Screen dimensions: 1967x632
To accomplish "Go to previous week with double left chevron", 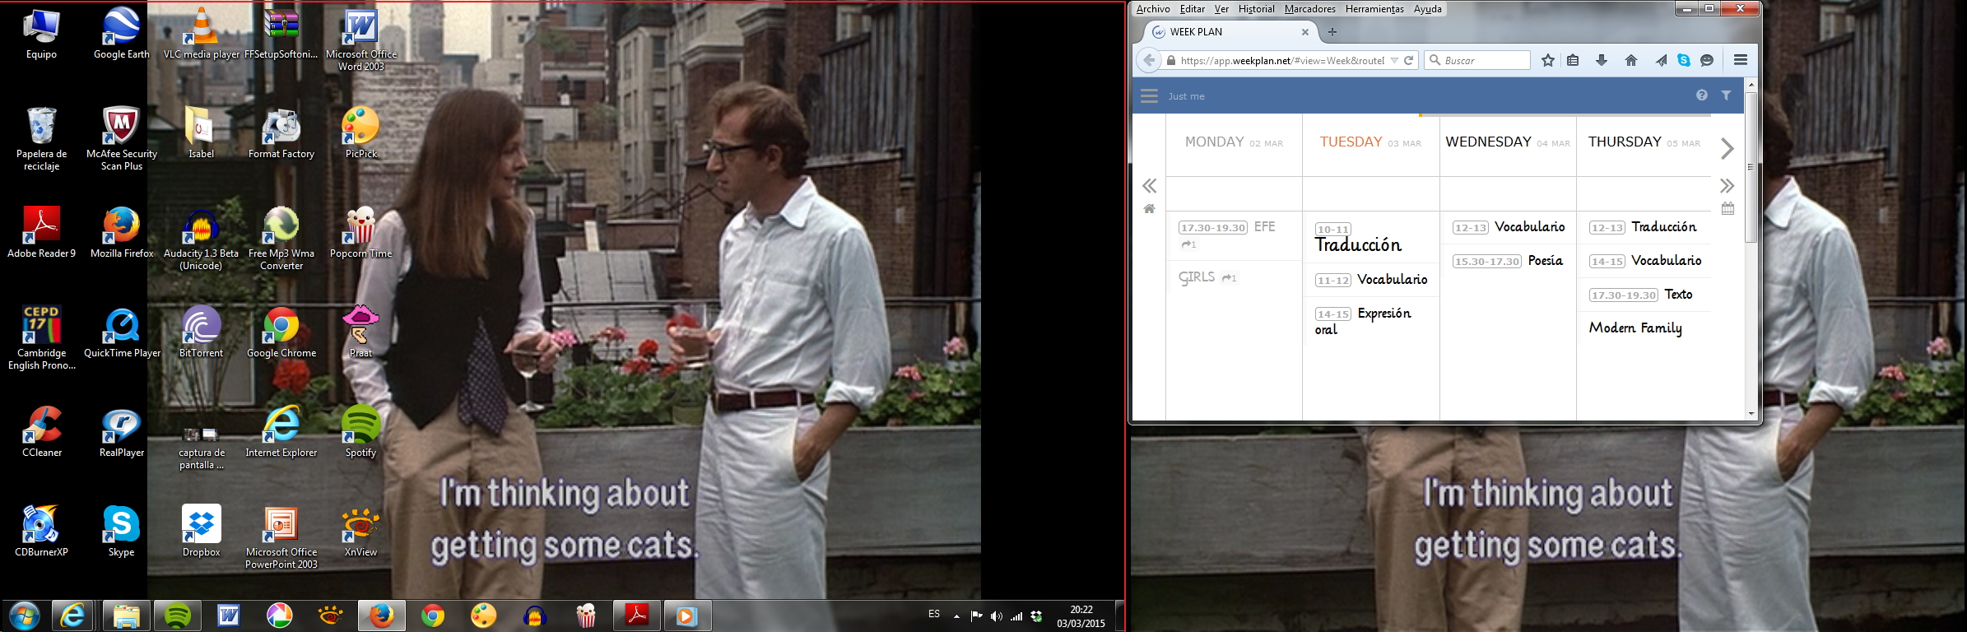I will coord(1150,186).
